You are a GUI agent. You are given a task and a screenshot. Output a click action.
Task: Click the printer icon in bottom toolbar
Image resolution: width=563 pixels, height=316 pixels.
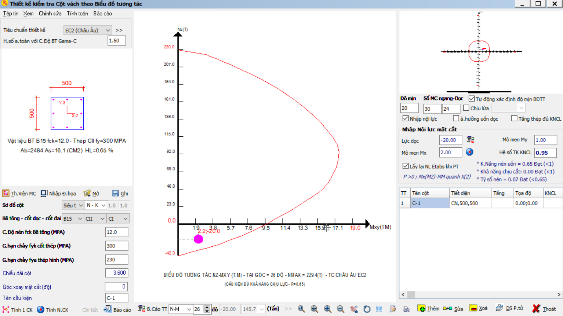(x=406, y=309)
